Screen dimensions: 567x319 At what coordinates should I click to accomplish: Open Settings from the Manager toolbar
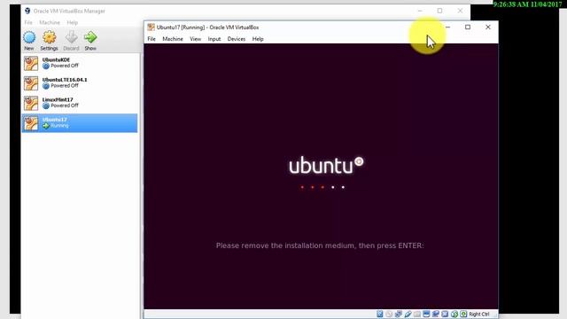point(50,37)
